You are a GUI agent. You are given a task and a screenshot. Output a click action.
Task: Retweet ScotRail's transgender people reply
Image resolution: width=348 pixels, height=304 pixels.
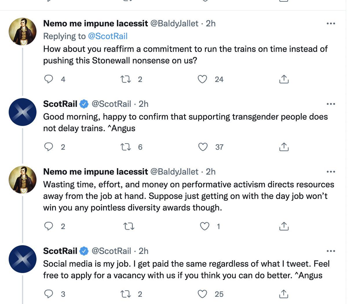coord(126,147)
